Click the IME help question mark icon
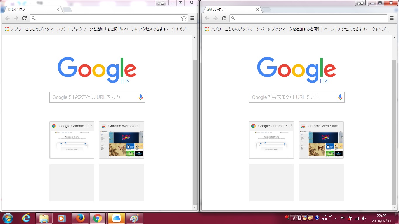The image size is (399, 224). pyautogui.click(x=317, y=218)
